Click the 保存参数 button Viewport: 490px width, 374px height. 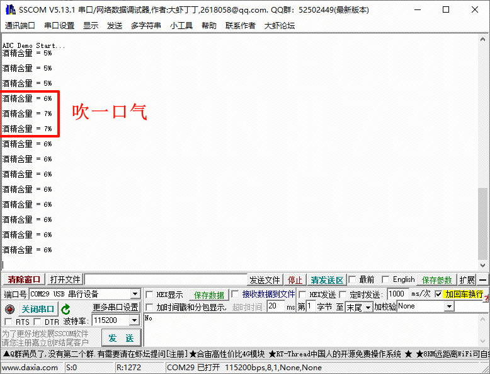point(437,280)
